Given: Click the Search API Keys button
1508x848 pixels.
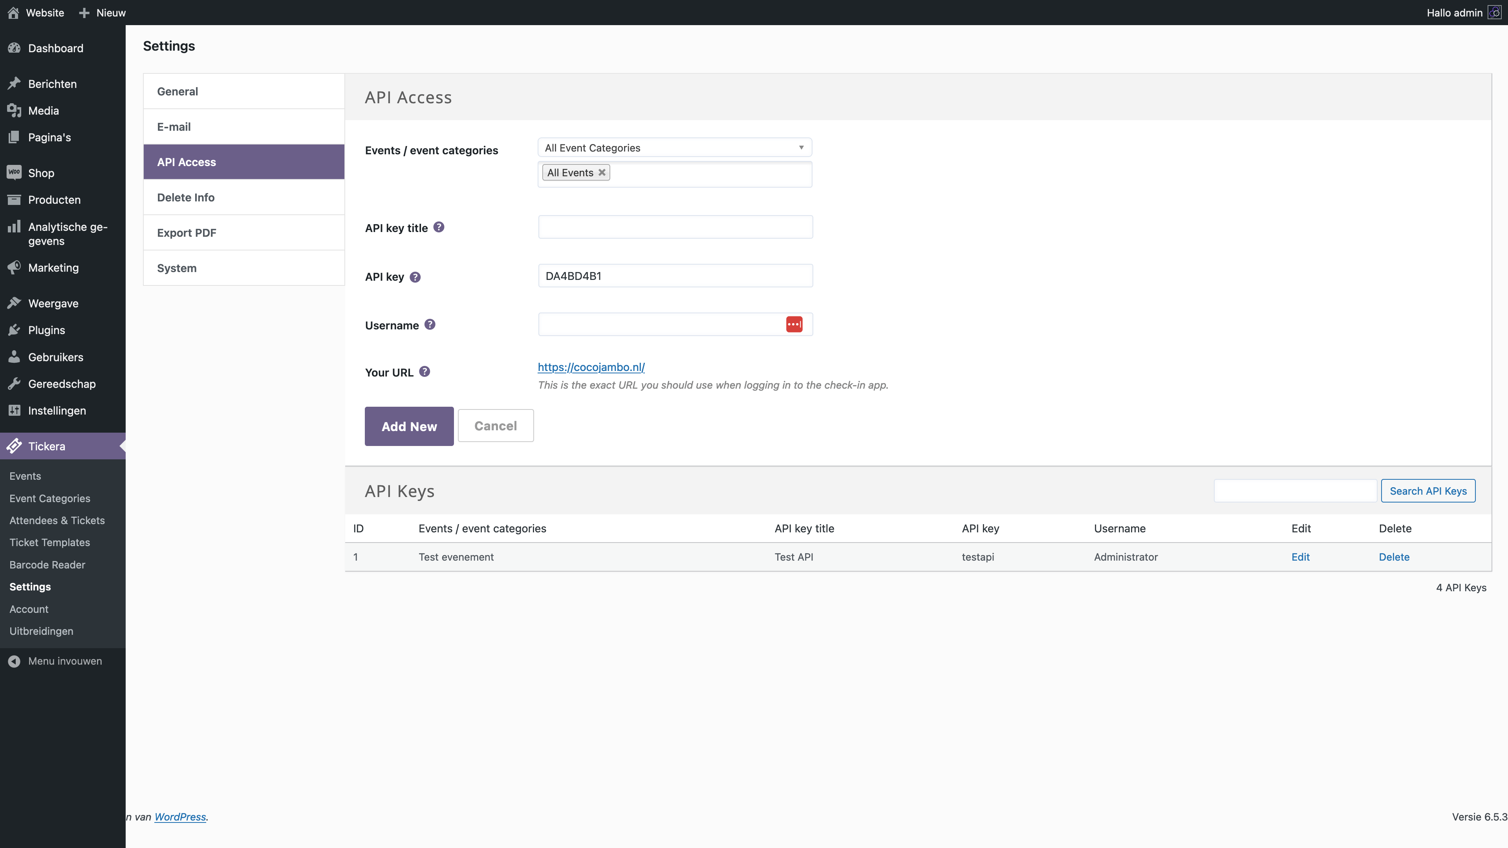Looking at the screenshot, I should point(1428,491).
